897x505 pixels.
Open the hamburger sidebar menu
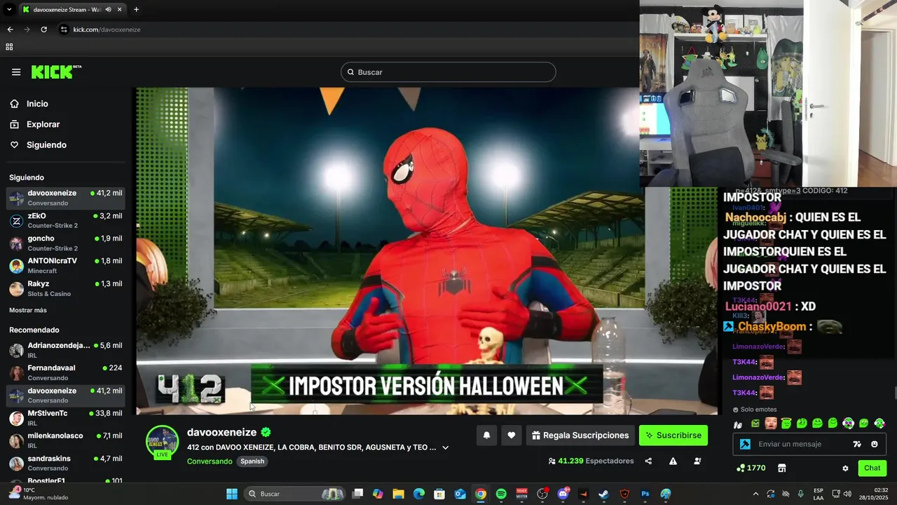(x=16, y=72)
